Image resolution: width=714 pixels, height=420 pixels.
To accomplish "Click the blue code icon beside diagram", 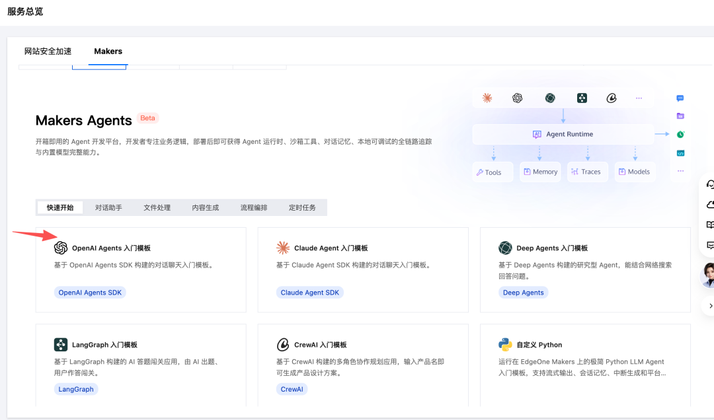I will [680, 153].
